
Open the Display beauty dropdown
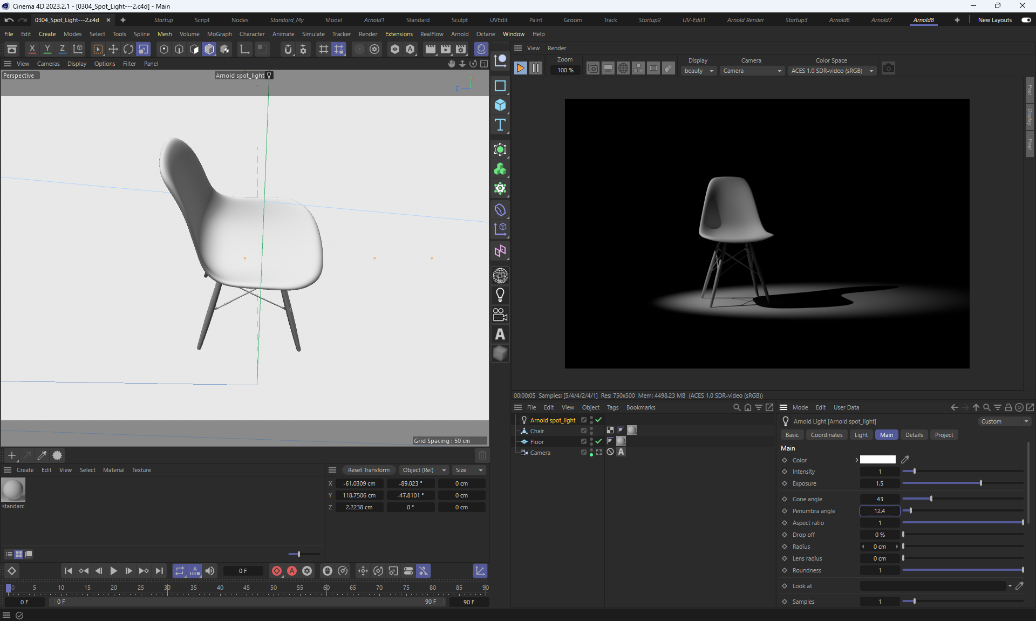[699, 71]
